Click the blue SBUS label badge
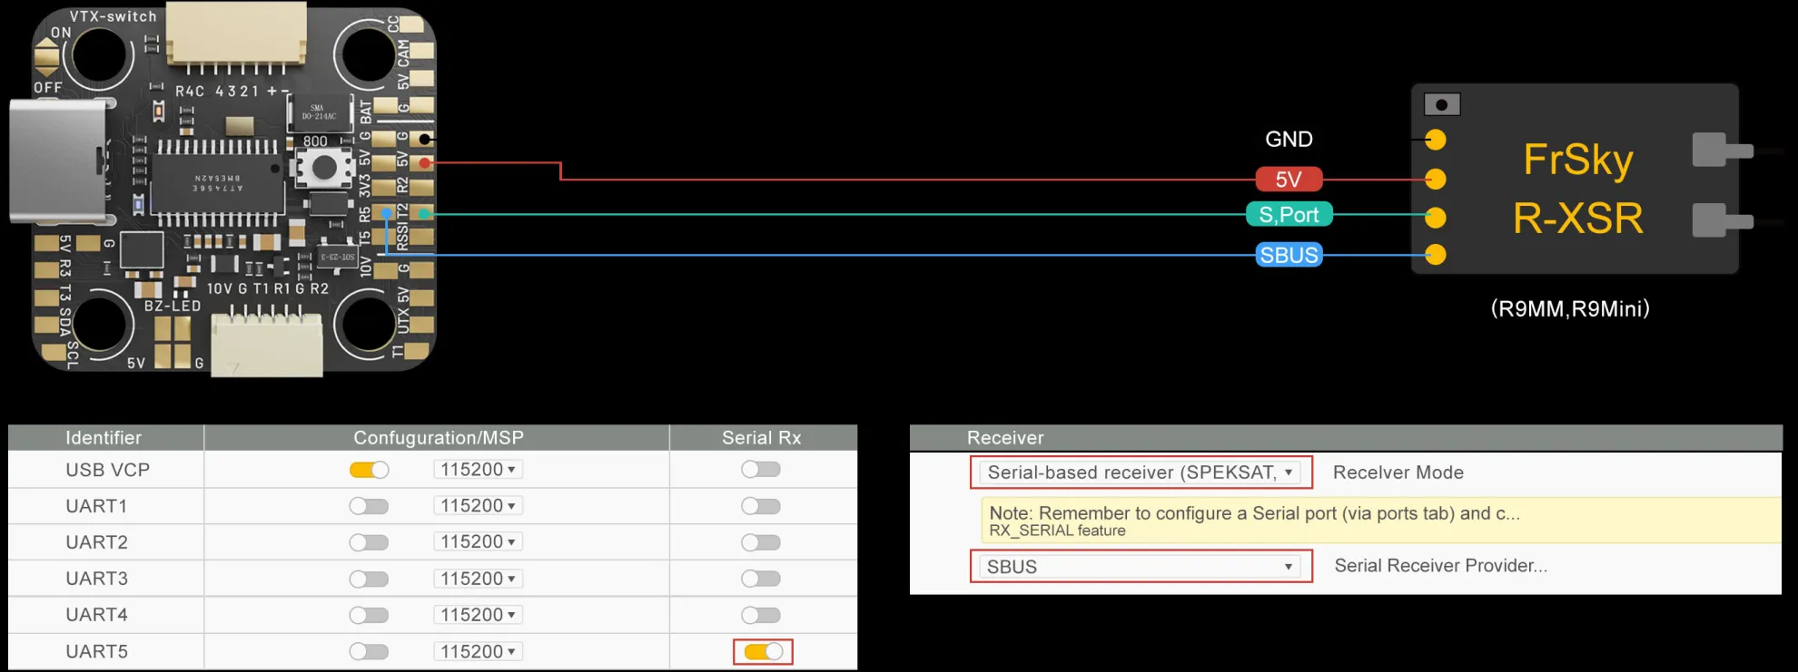The height and width of the screenshot is (672, 1798). coord(1288,255)
